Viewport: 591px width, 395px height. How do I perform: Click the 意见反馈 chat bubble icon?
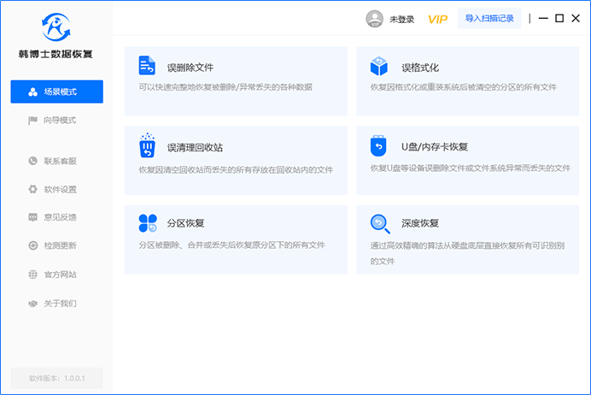pyautogui.click(x=32, y=217)
